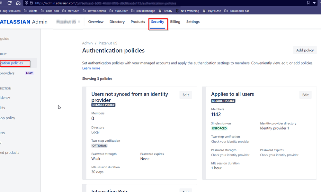Edit the Applies to all users policy

point(305,95)
